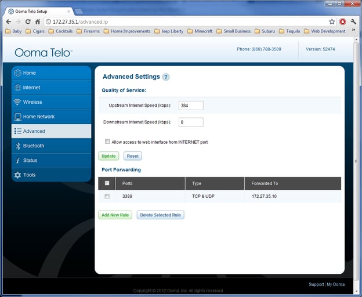Go to the Status menu page
This screenshot has width=362, height=297.
(30, 160)
